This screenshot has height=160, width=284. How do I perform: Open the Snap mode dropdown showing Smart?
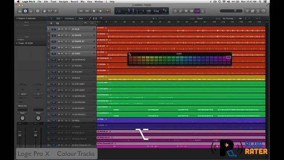click(x=205, y=19)
